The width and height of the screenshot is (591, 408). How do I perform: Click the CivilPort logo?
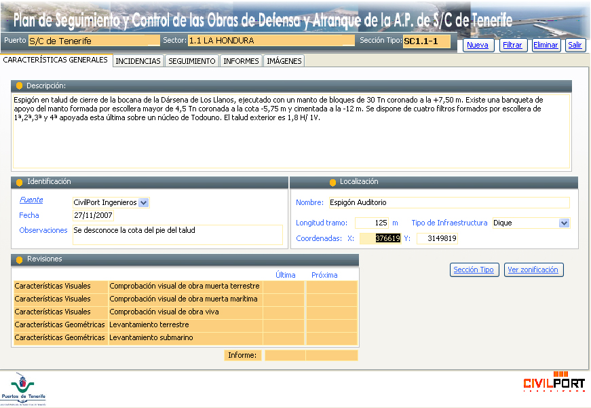[554, 382]
